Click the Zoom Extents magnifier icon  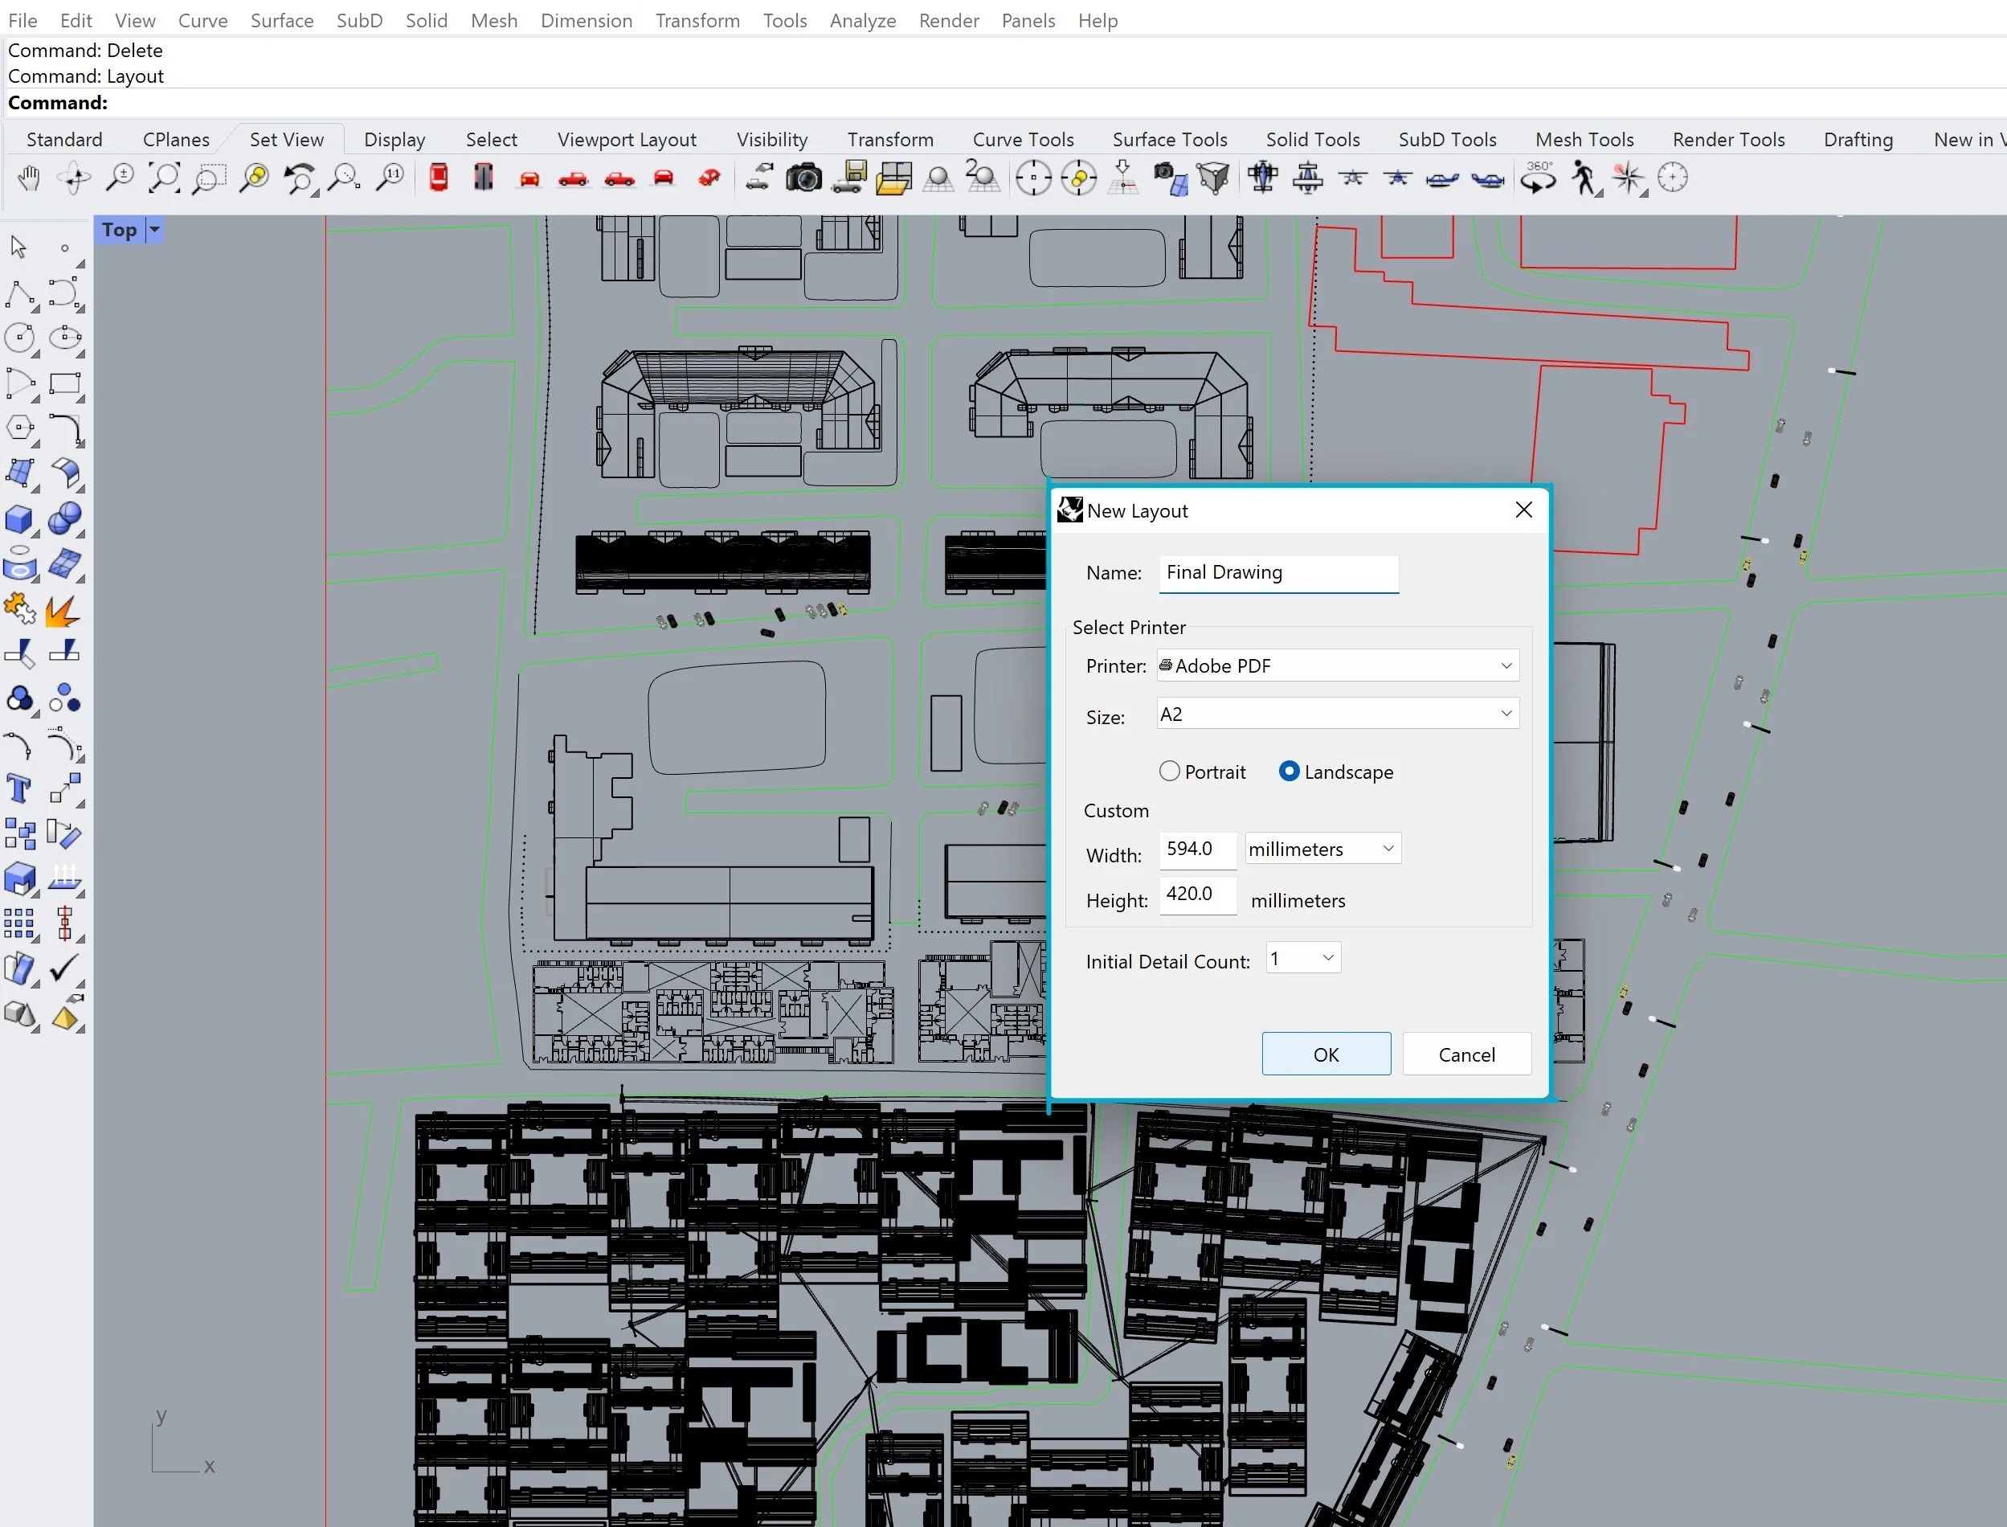[165, 178]
